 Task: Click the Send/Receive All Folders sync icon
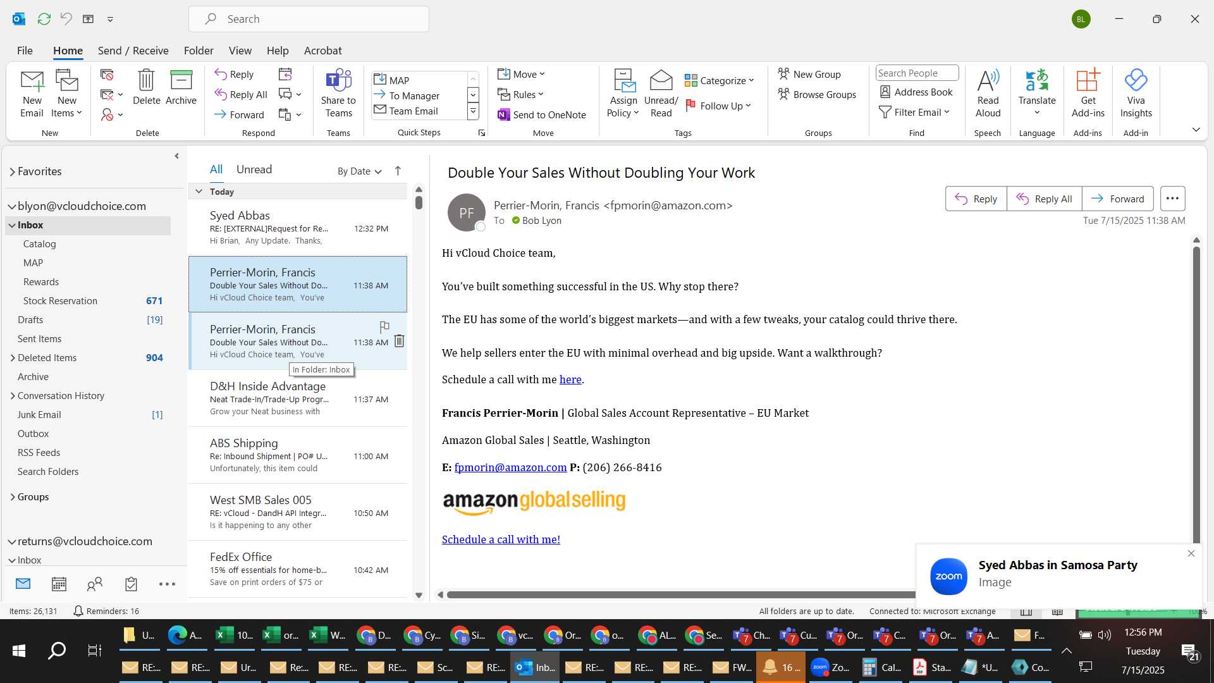[44, 19]
